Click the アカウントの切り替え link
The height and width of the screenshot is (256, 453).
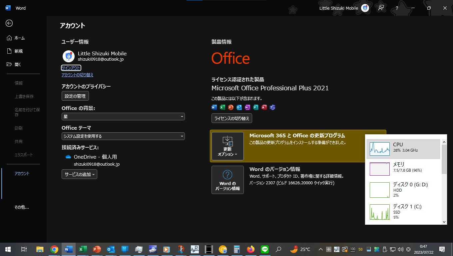(78, 75)
